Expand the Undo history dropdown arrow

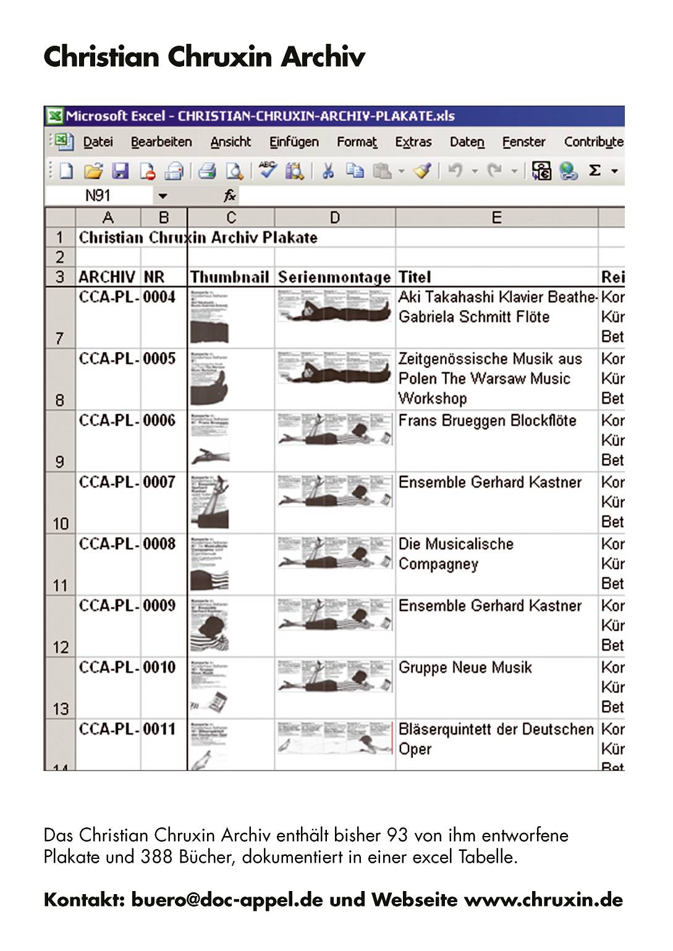[x=475, y=171]
